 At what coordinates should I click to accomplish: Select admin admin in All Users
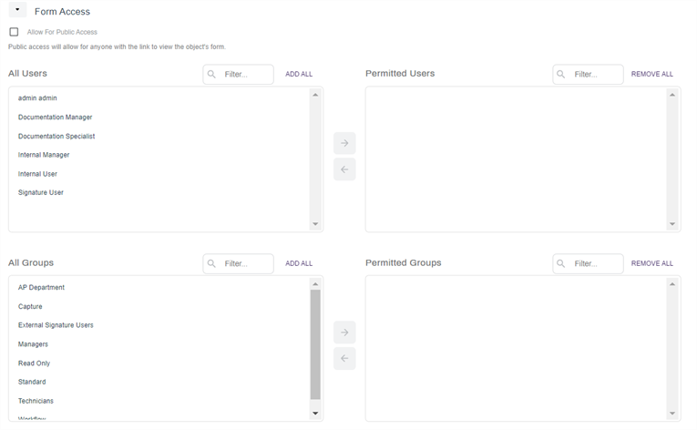(x=37, y=98)
